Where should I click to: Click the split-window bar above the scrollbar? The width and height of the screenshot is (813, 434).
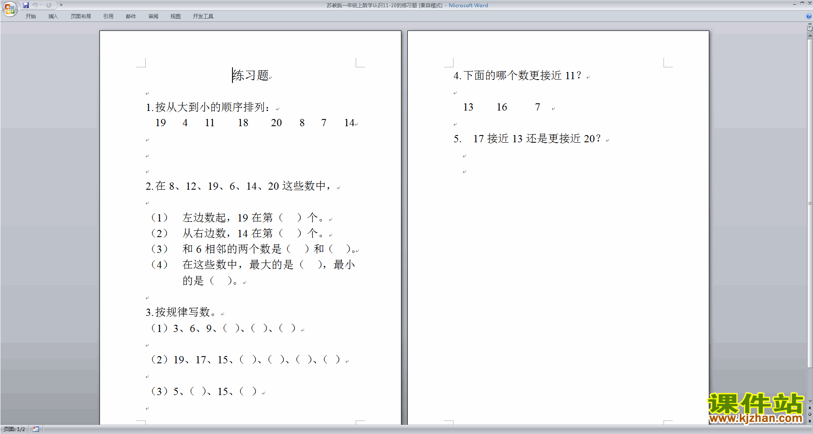pyautogui.click(x=810, y=24)
